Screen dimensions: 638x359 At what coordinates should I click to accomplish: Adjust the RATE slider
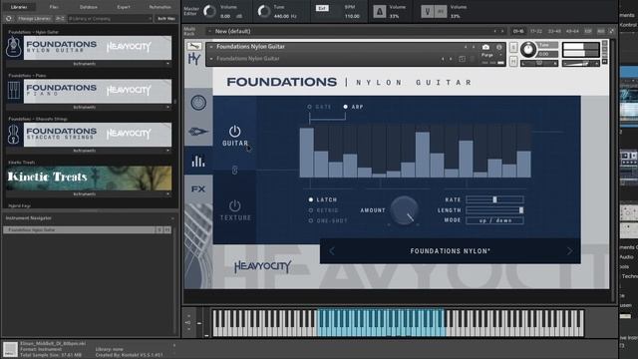coord(494,199)
